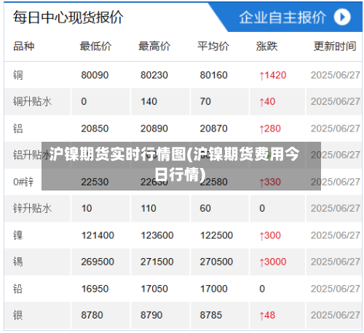Click copper average price 80160

pyautogui.click(x=213, y=75)
